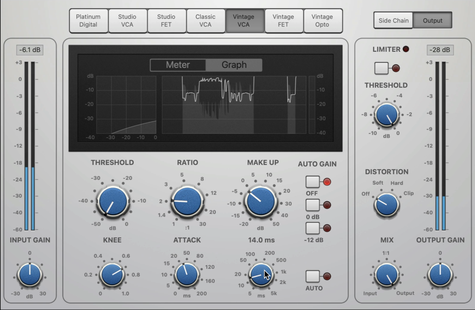Screen dimensions: 475x310
Task: Click the -28 dB output level readout
Action: pyautogui.click(x=440, y=50)
